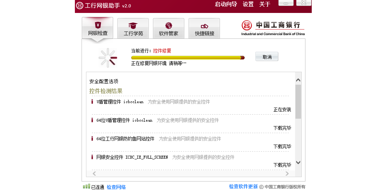387x193 pixels.
Task: Click the info icon beside 网银安全控件
Action: pyautogui.click(x=92, y=157)
